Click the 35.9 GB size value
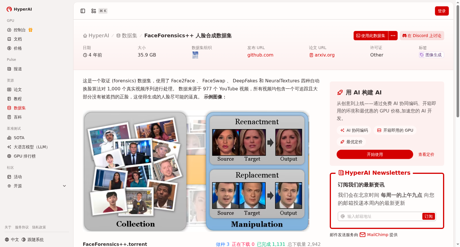Image resolution: width=460 pixels, height=247 pixels. (147, 55)
